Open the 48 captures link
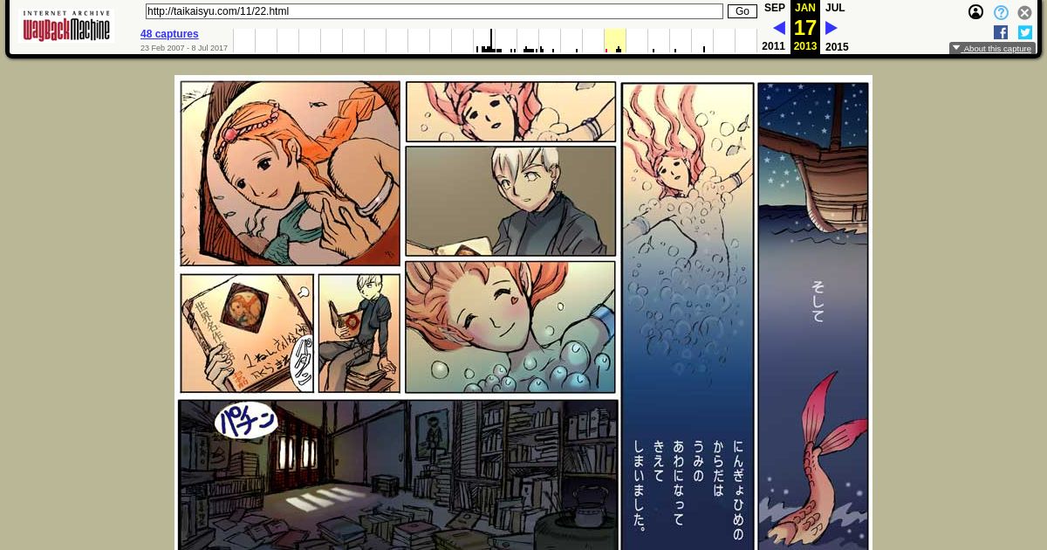The image size is (1047, 550). [169, 34]
